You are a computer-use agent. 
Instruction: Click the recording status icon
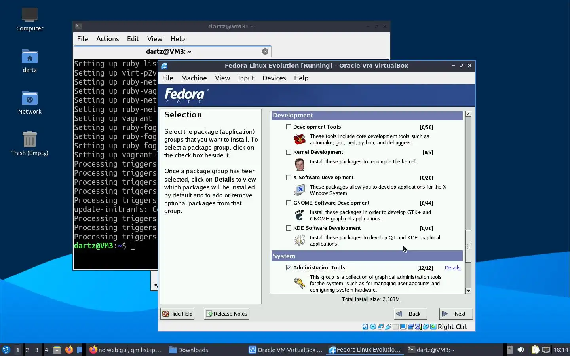410,327
